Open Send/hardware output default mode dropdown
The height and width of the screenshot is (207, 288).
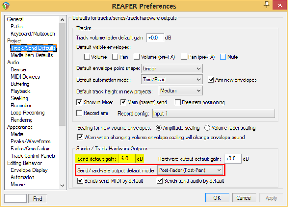190,170
